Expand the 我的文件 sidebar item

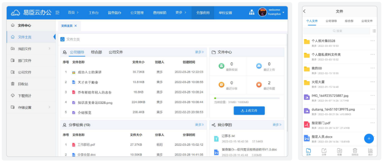tap(49, 49)
